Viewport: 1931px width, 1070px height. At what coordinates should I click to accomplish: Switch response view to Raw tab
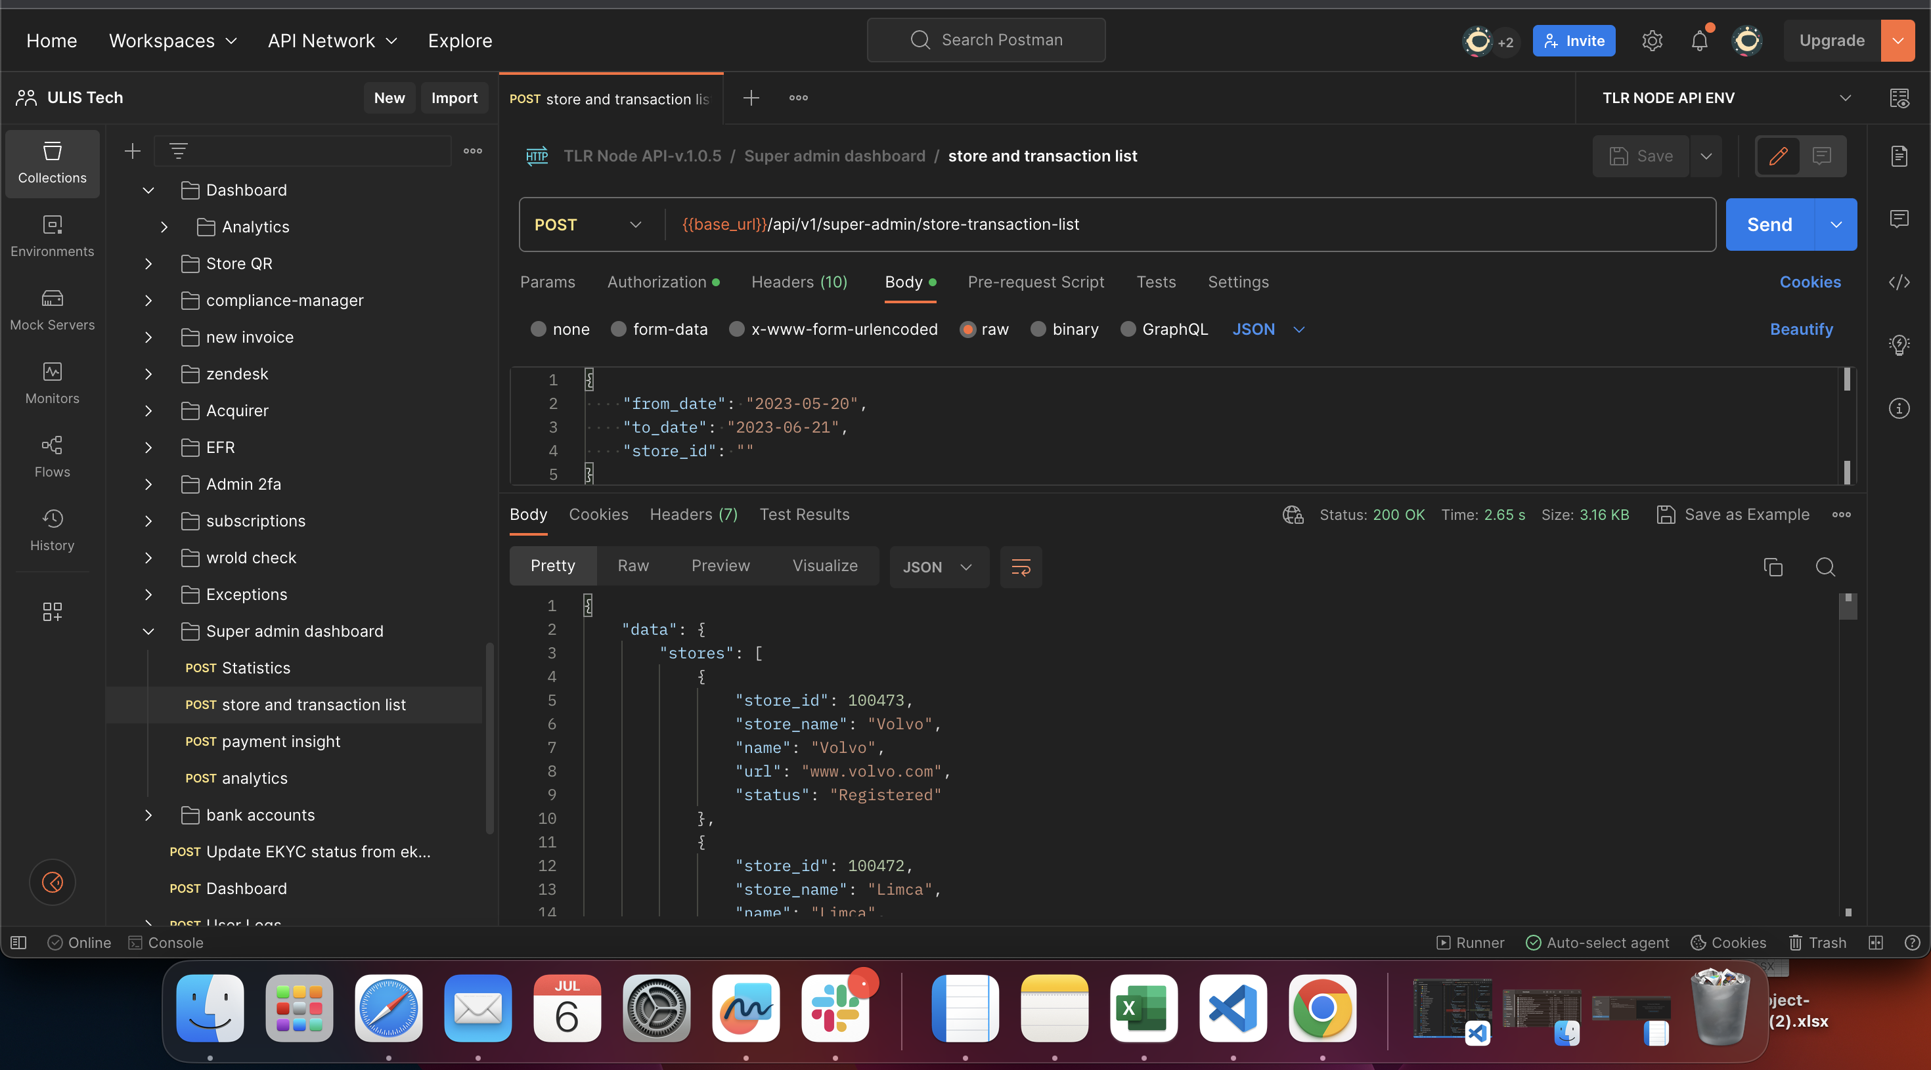coord(633,566)
